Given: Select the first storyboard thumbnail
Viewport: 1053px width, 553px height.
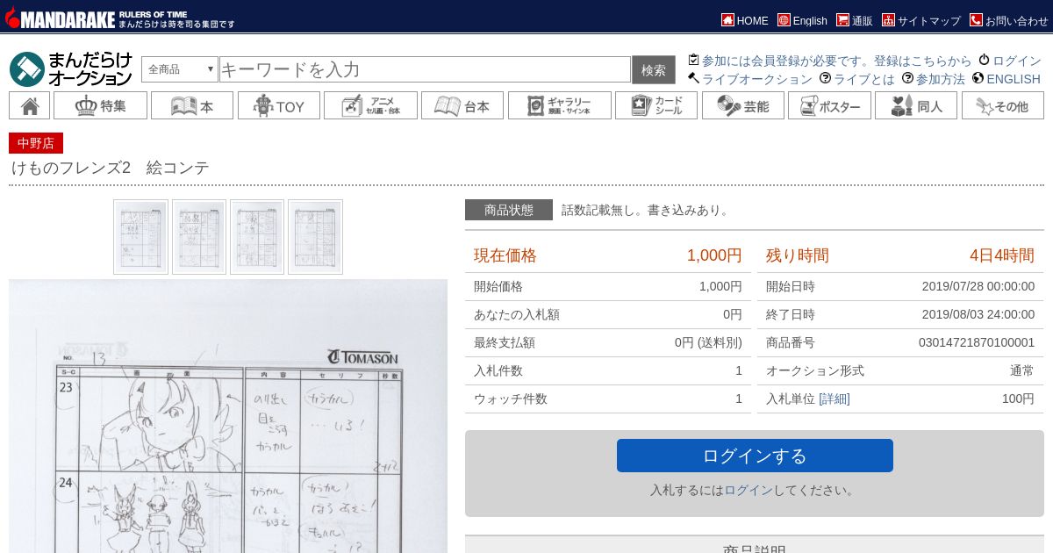Looking at the screenshot, I should pos(140,237).
